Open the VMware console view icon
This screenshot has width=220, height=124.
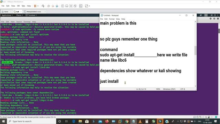pyautogui.click(x=81, y=6)
